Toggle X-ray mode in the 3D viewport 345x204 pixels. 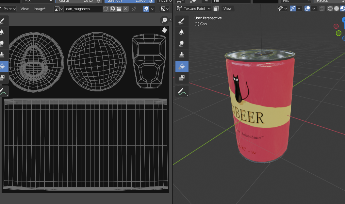point(322,9)
